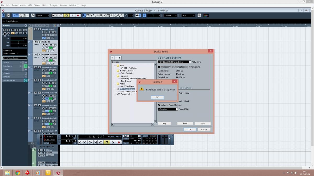Open the File menu
The width and height of the screenshot is (314, 176).
click(x=3, y=5)
